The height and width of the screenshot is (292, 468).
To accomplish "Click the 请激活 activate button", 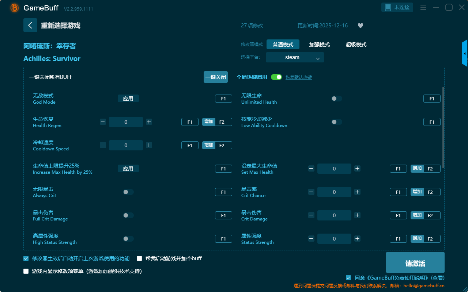I will (415, 262).
